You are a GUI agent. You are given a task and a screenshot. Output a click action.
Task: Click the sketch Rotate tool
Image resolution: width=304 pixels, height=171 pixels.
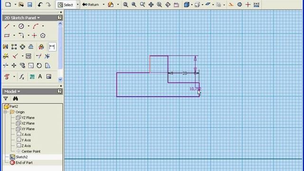(x=39, y=66)
